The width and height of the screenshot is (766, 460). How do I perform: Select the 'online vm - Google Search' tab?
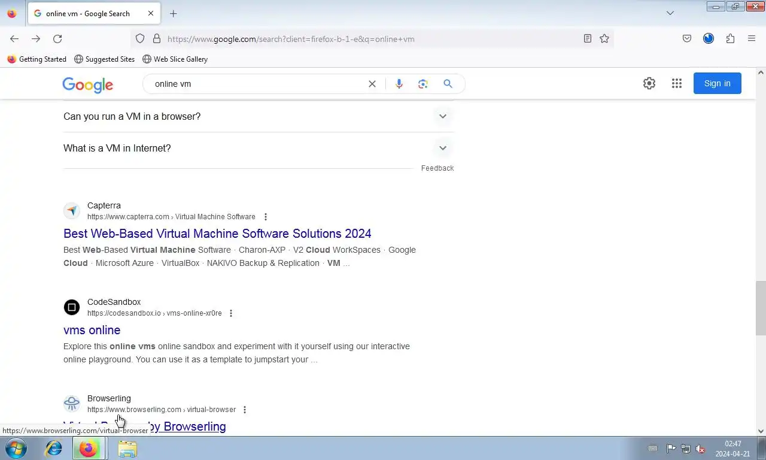pyautogui.click(x=93, y=13)
